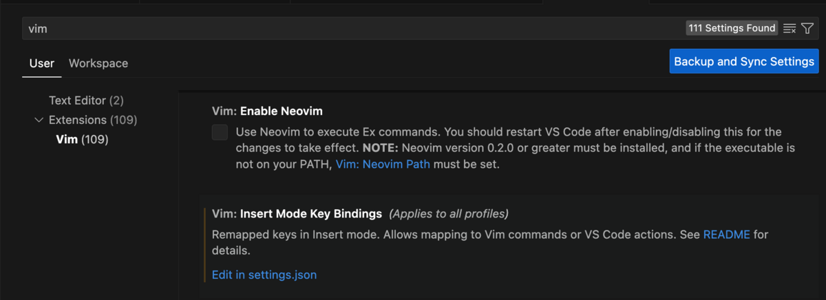Open the settings filter funnel icon

807,28
